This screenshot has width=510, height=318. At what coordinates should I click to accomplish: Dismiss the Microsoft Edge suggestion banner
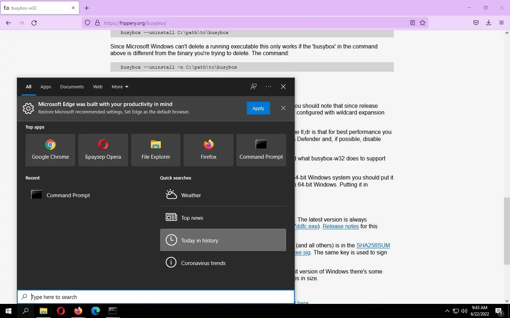pos(283,108)
